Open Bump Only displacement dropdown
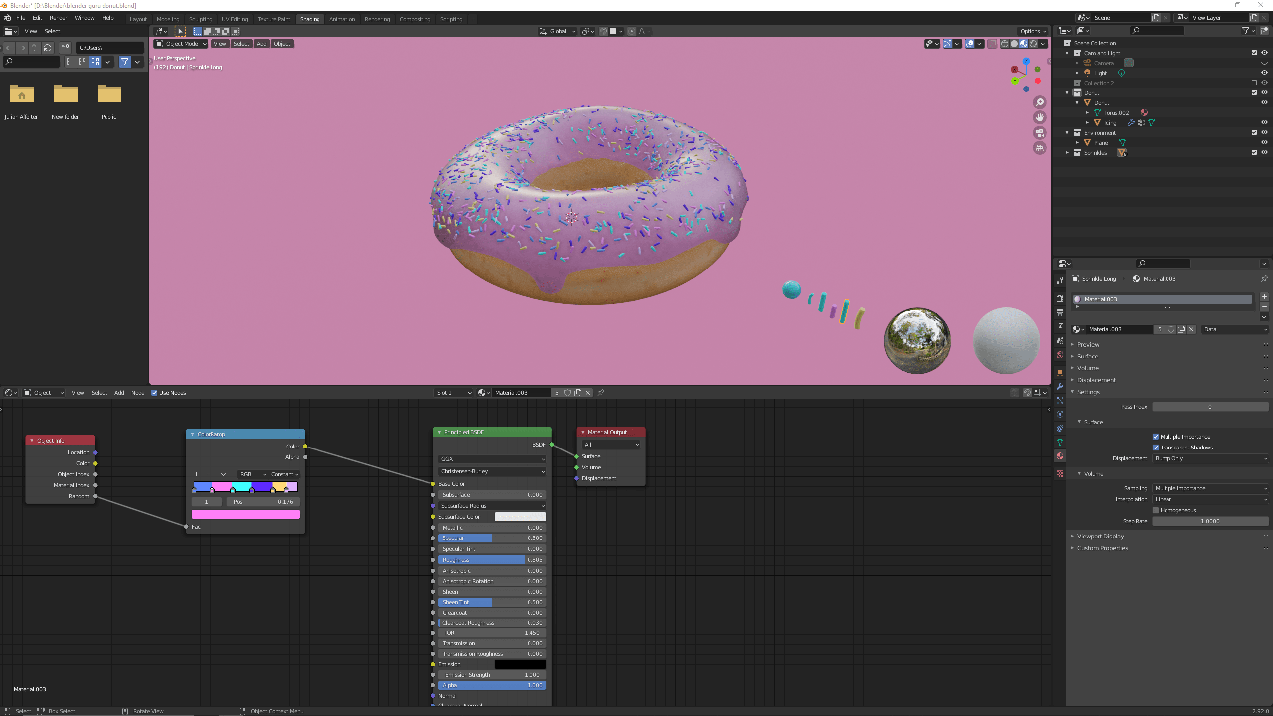This screenshot has height=716, width=1273. (x=1210, y=458)
